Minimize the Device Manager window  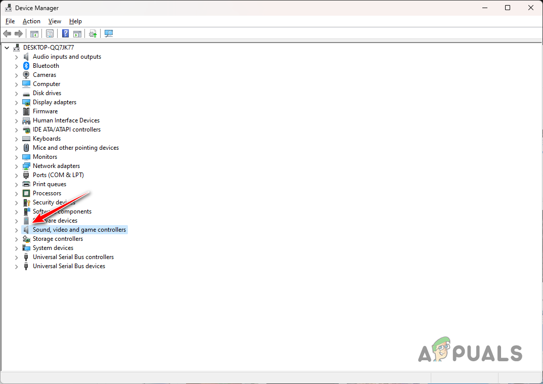(x=485, y=8)
